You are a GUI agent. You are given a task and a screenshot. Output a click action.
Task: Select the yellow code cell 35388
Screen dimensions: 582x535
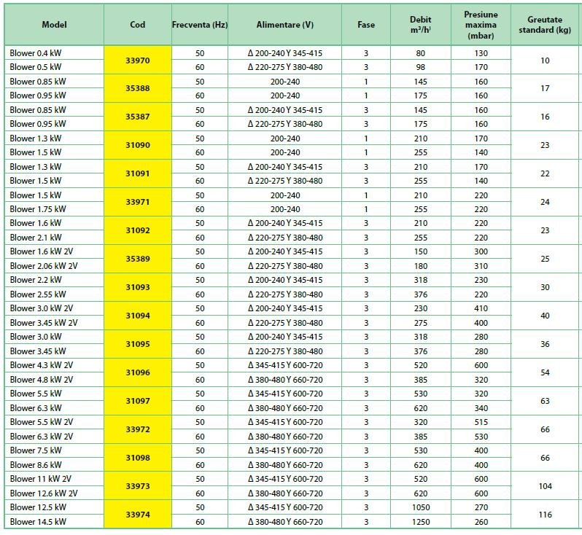(137, 89)
